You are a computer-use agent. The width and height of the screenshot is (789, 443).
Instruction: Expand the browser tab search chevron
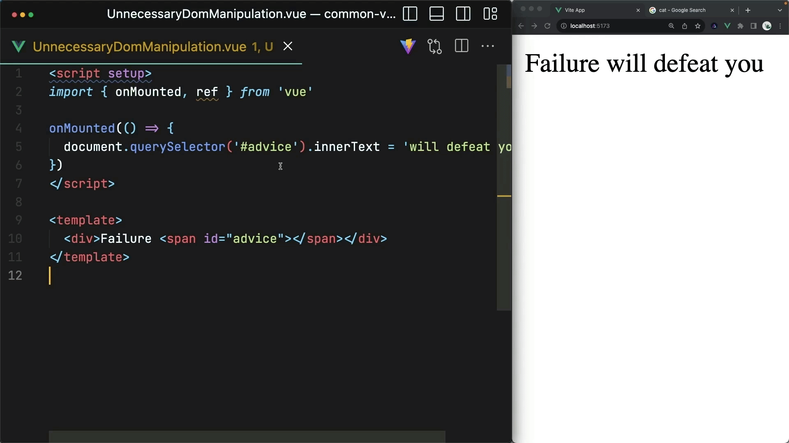coord(780,10)
